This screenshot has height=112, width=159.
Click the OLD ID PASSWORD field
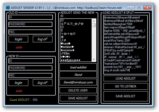click(x=31, y=24)
